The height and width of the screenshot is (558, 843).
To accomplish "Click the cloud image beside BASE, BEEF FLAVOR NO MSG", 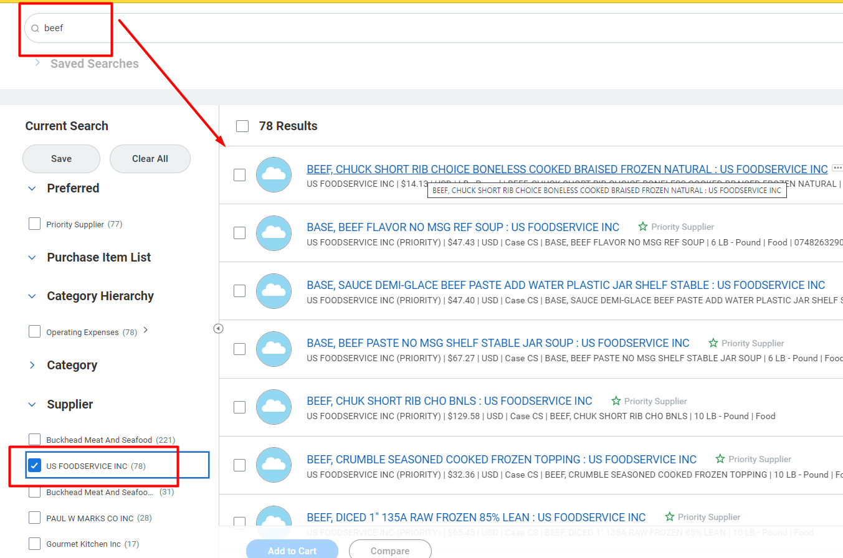I will coord(274,233).
